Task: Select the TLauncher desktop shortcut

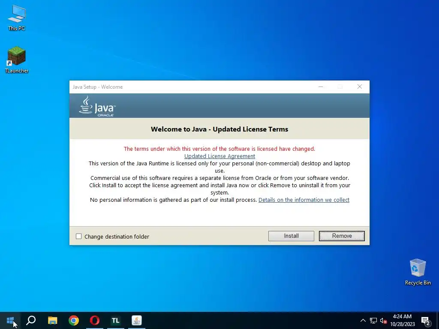Action: [x=17, y=60]
